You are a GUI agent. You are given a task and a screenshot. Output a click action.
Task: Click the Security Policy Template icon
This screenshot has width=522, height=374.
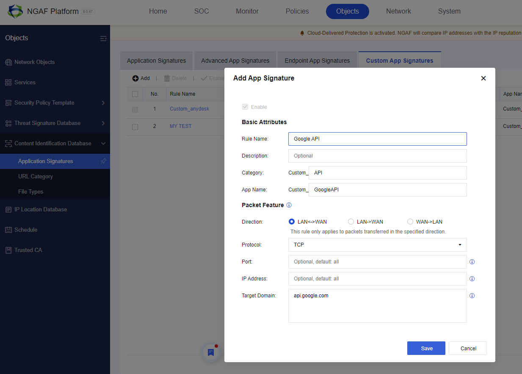pyautogui.click(x=8, y=103)
